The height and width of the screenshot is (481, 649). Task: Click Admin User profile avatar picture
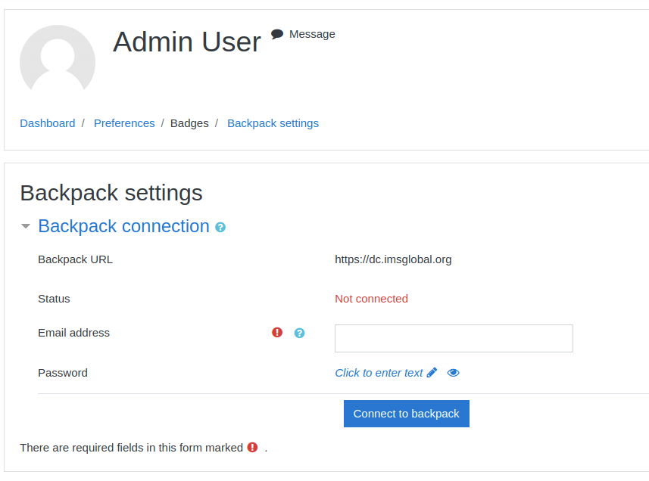pyautogui.click(x=58, y=63)
